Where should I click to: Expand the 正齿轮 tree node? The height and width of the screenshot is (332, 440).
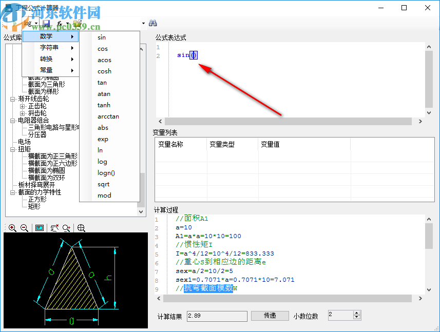[23, 106]
